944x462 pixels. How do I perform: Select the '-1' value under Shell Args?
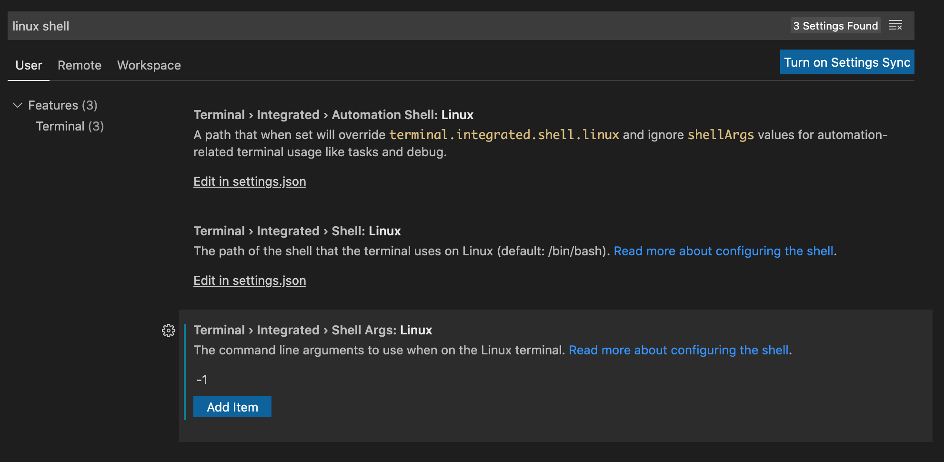coord(202,379)
